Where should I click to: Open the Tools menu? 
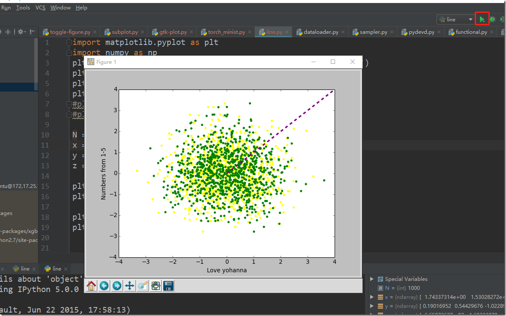coord(23,7)
